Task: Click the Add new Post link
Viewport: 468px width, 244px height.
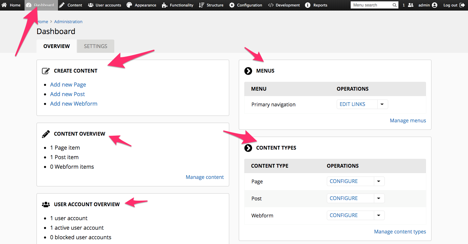Action: pyautogui.click(x=68, y=94)
